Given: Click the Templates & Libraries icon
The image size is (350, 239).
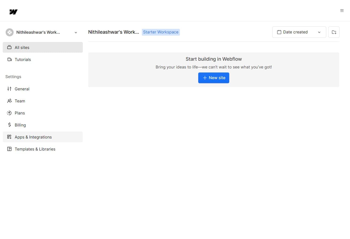Looking at the screenshot, I should click(x=9, y=149).
